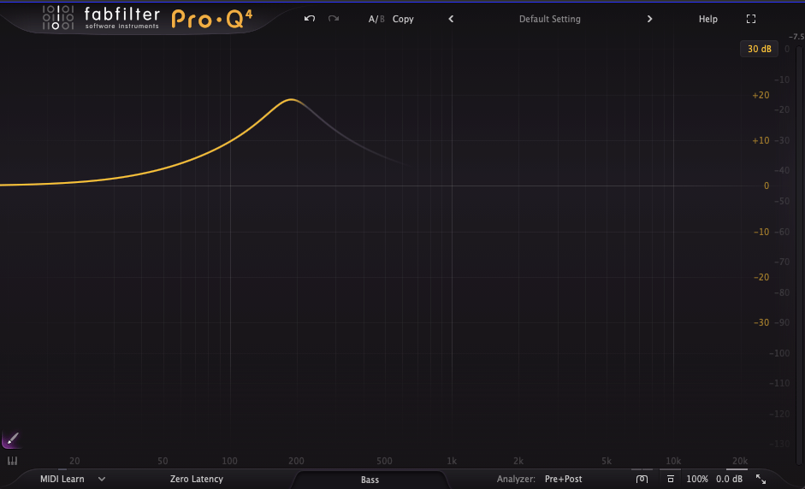
Task: Load the previous preset with the left arrow
Action: coord(451,19)
